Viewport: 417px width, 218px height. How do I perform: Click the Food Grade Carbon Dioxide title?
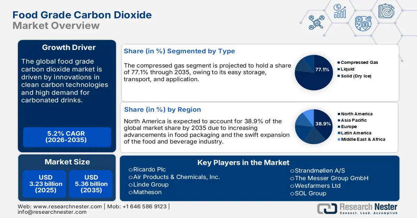[x=82, y=15]
